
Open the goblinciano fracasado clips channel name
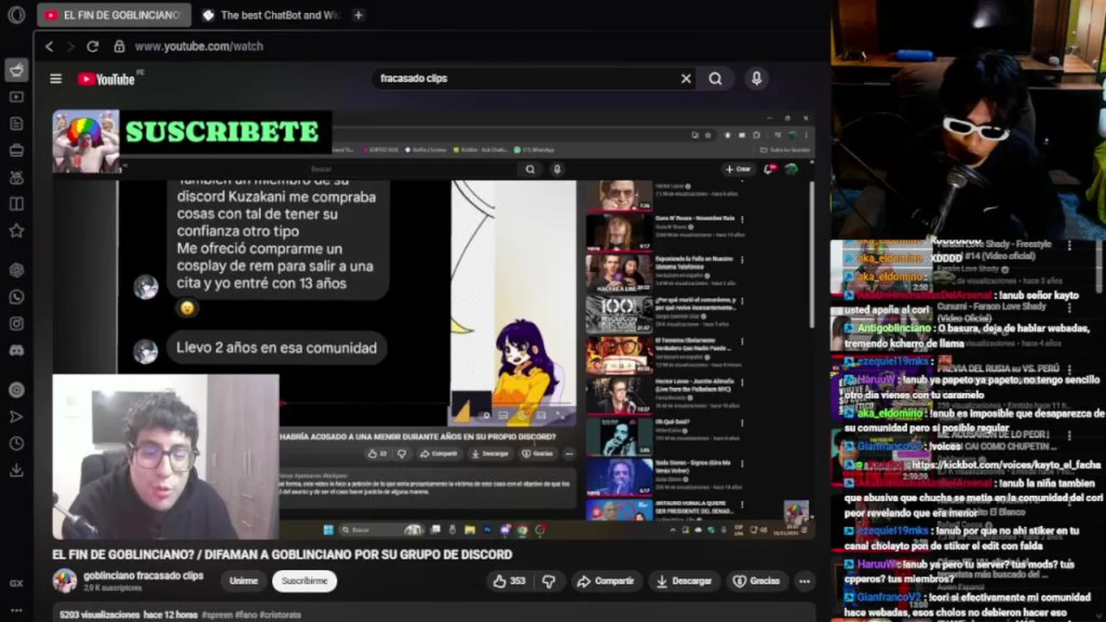point(143,575)
